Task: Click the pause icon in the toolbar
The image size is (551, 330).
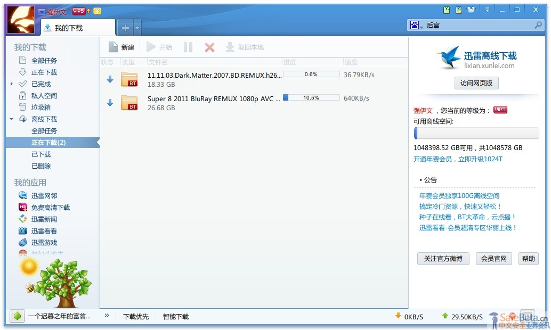Action: [188, 47]
